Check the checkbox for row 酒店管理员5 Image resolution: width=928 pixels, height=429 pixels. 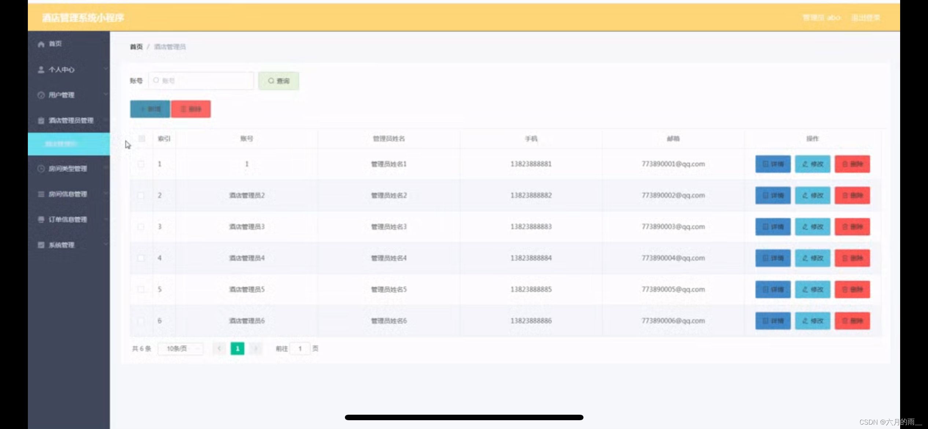[x=141, y=289]
